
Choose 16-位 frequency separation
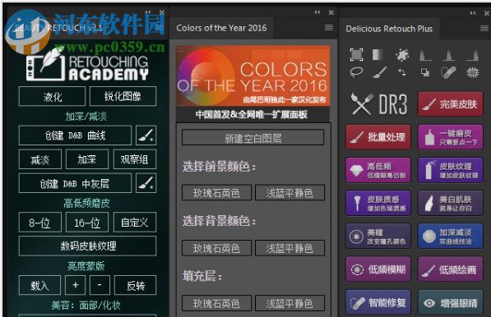tap(87, 223)
